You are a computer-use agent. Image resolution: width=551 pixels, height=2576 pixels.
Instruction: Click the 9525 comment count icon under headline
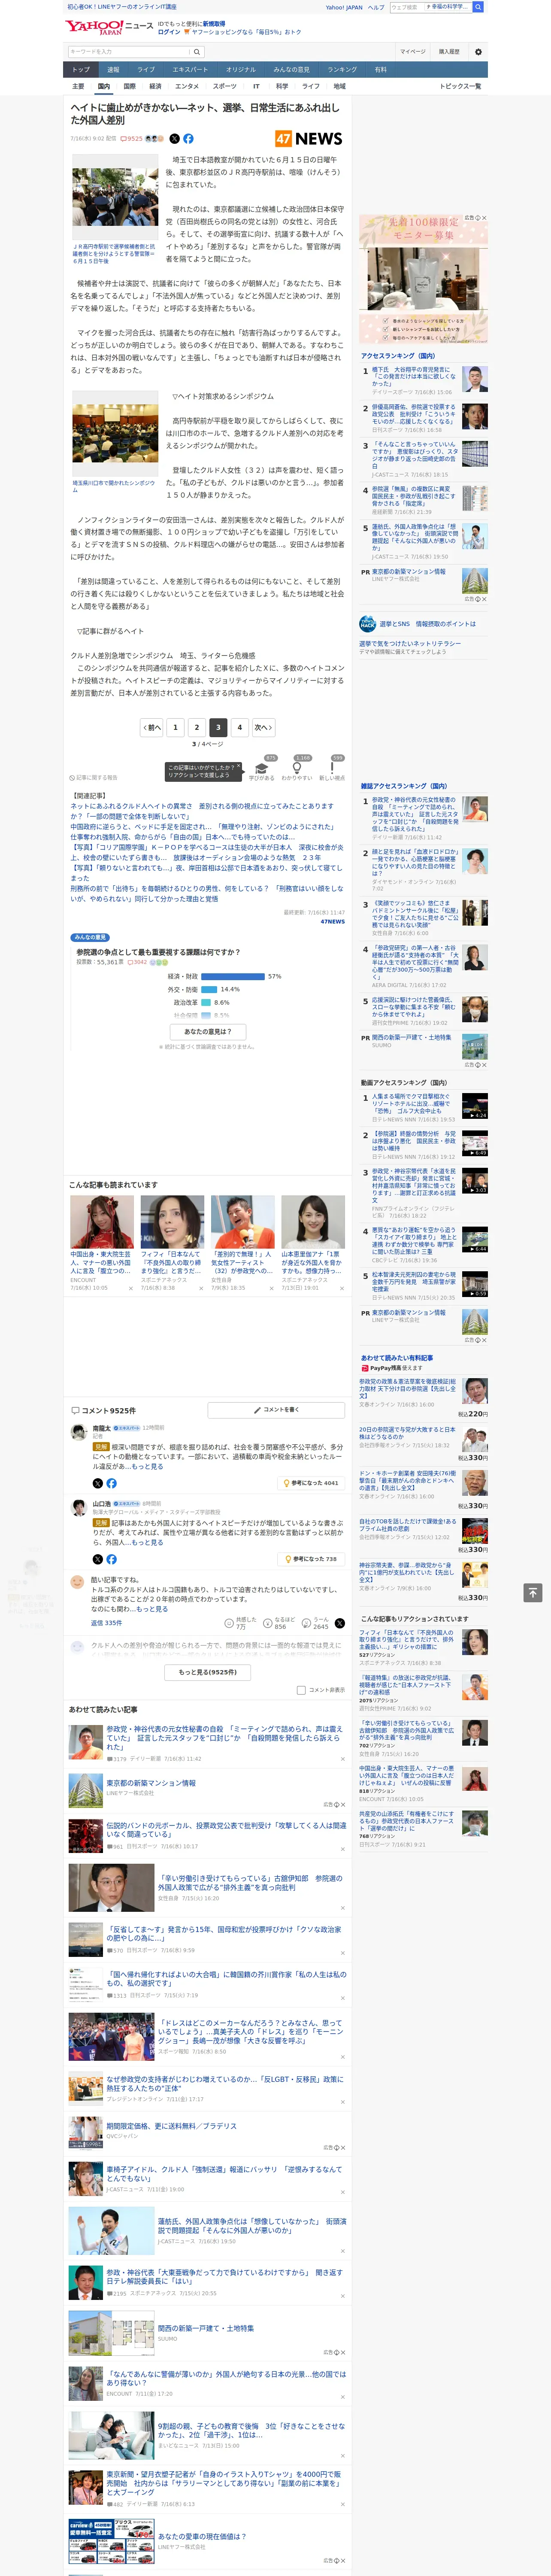[132, 139]
